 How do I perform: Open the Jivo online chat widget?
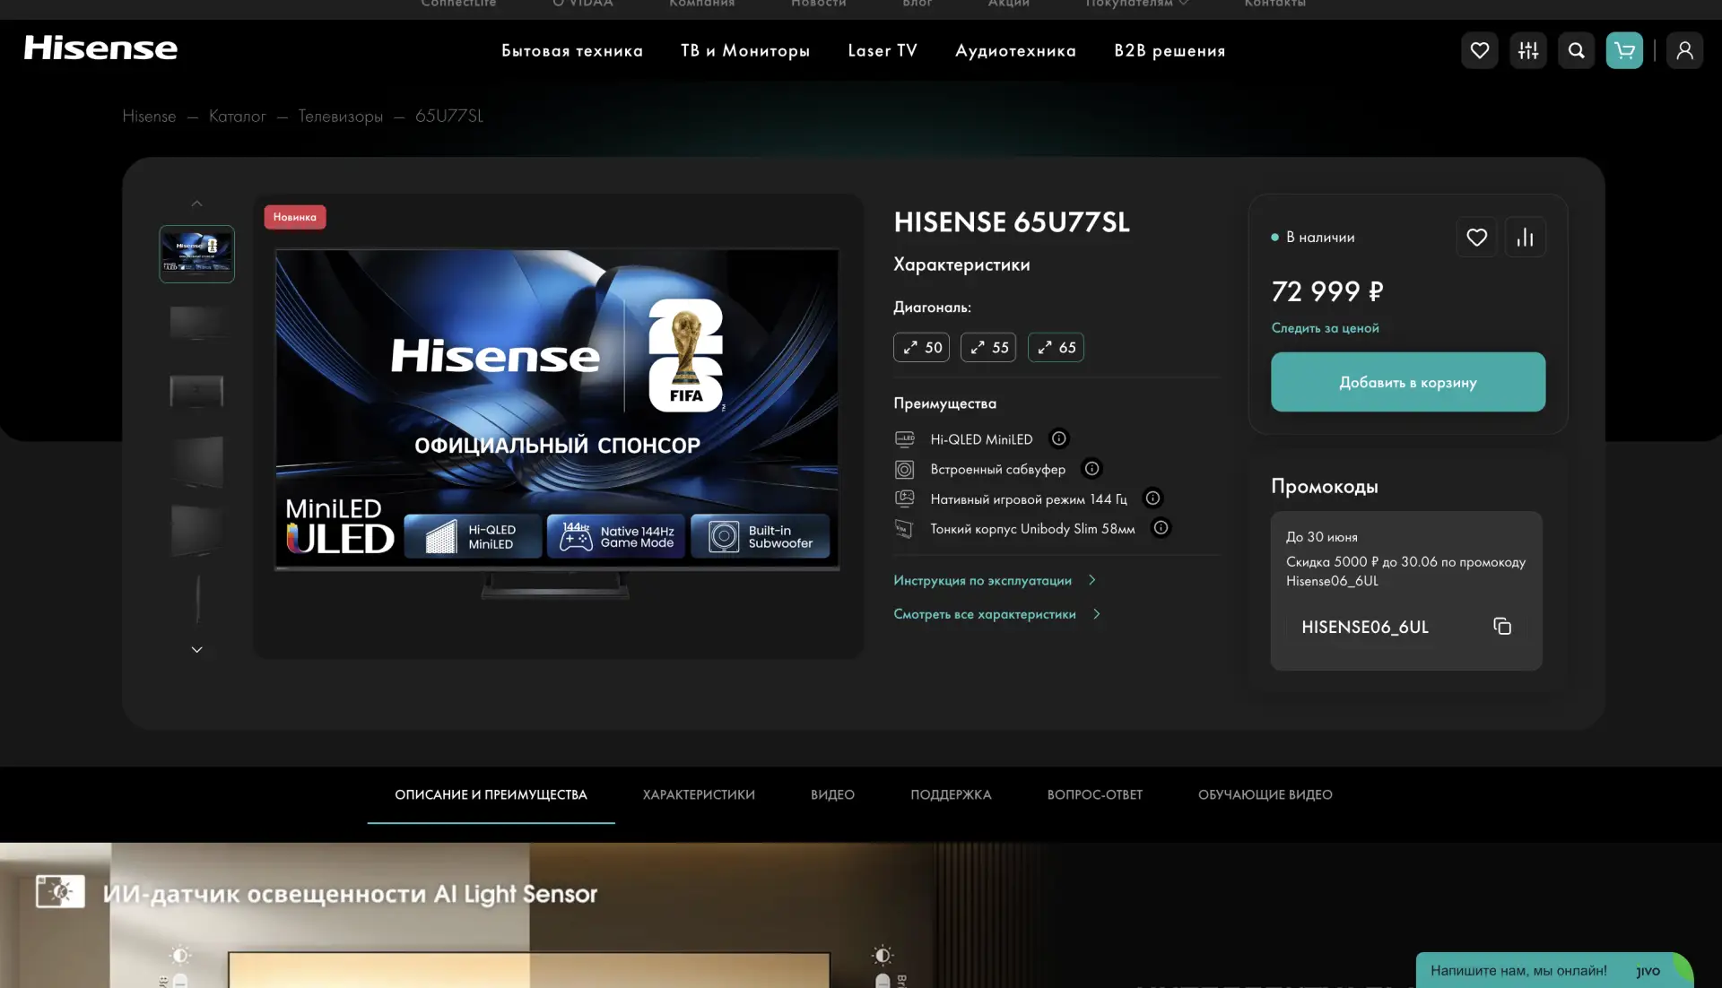click(x=1553, y=970)
